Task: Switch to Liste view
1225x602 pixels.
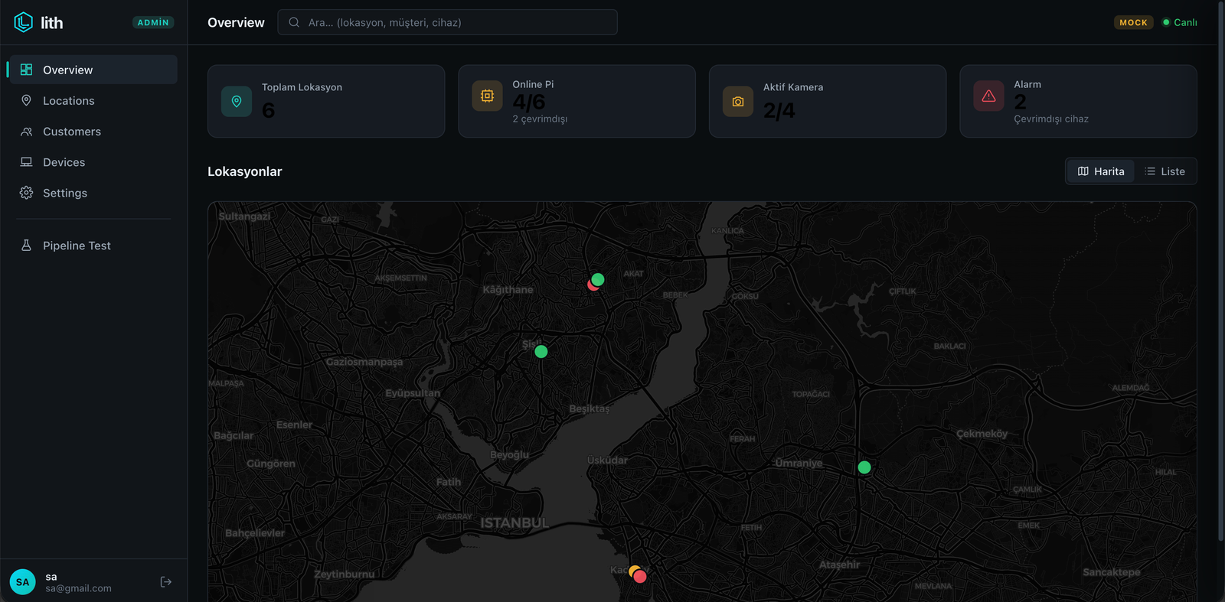Action: [x=1165, y=171]
